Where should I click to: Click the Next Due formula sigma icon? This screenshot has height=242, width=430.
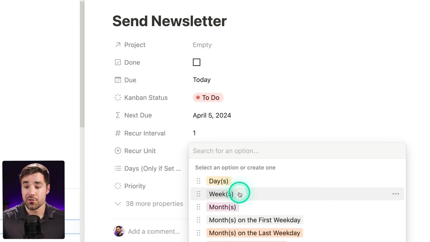(118, 115)
